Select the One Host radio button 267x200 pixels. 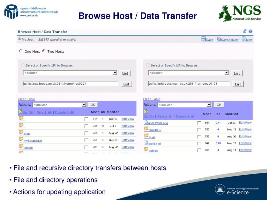tap(21, 51)
